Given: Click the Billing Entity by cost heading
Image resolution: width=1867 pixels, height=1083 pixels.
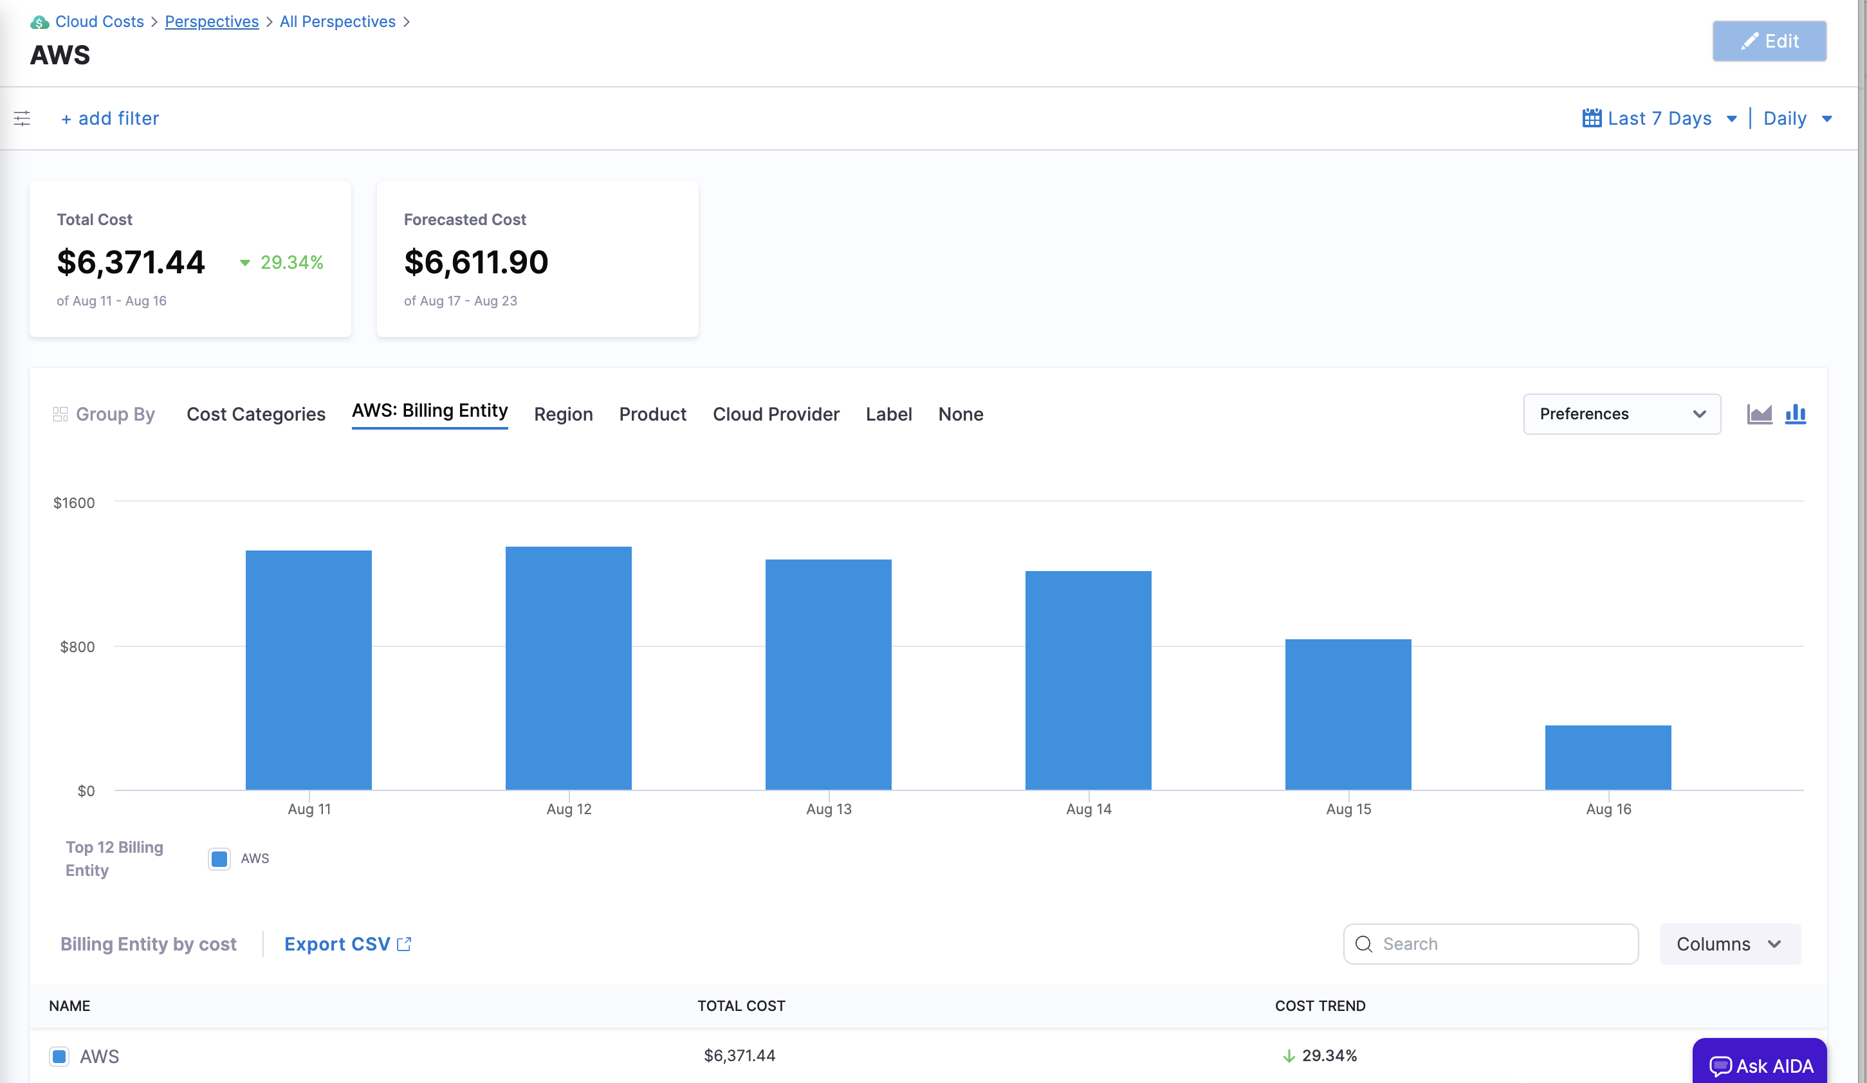Looking at the screenshot, I should pyautogui.click(x=148, y=943).
